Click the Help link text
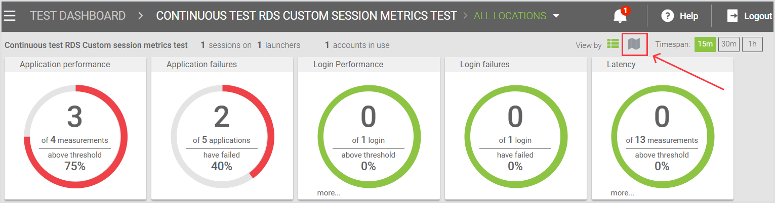Image resolution: width=775 pixels, height=203 pixels. (688, 16)
